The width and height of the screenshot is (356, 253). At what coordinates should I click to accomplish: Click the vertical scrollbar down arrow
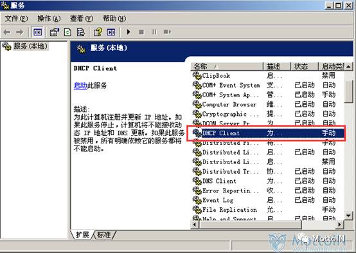[348, 215]
